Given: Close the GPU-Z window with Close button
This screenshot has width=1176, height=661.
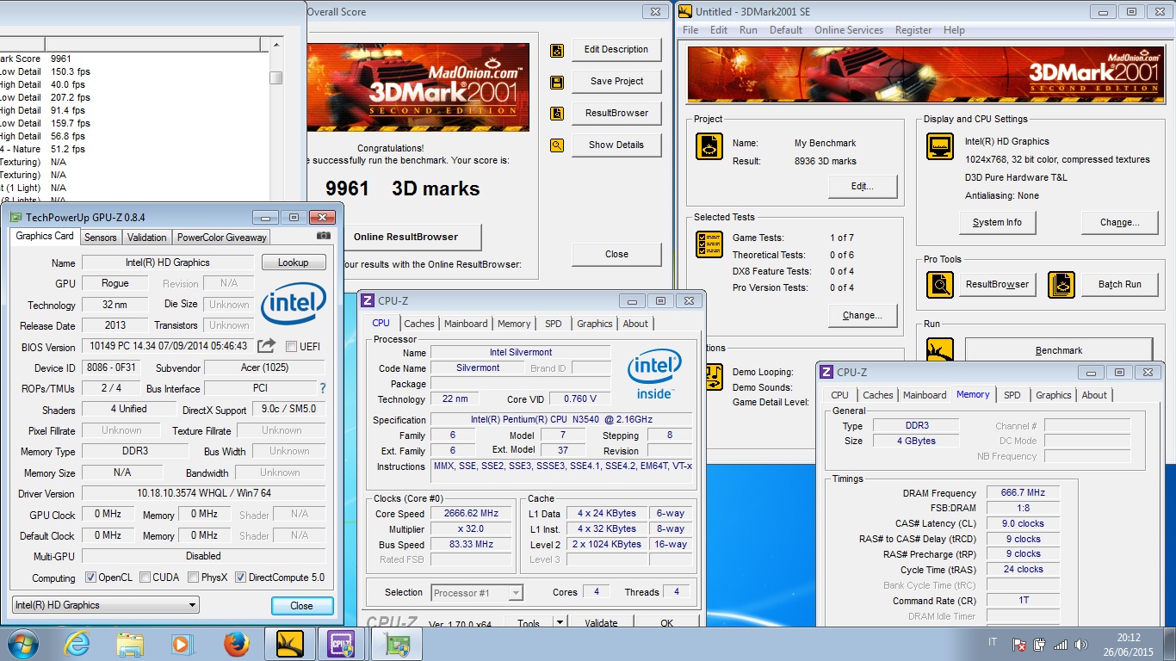Looking at the screenshot, I should point(302,606).
